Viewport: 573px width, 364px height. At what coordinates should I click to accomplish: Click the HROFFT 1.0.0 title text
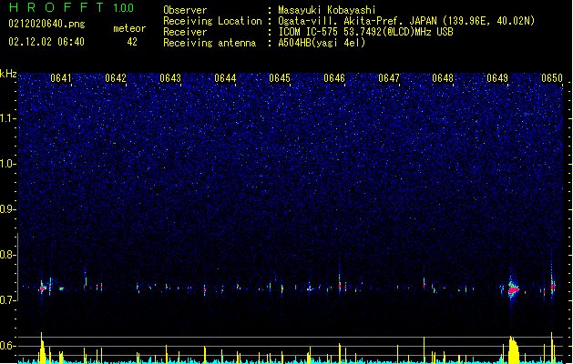[72, 7]
